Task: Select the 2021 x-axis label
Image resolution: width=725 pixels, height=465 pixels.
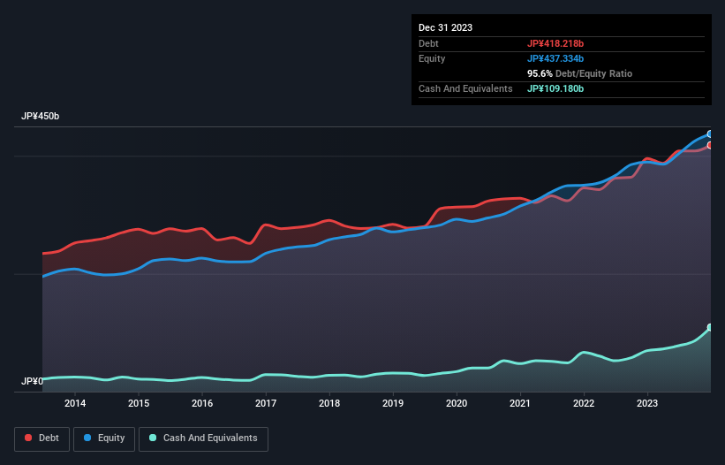Action: point(520,403)
